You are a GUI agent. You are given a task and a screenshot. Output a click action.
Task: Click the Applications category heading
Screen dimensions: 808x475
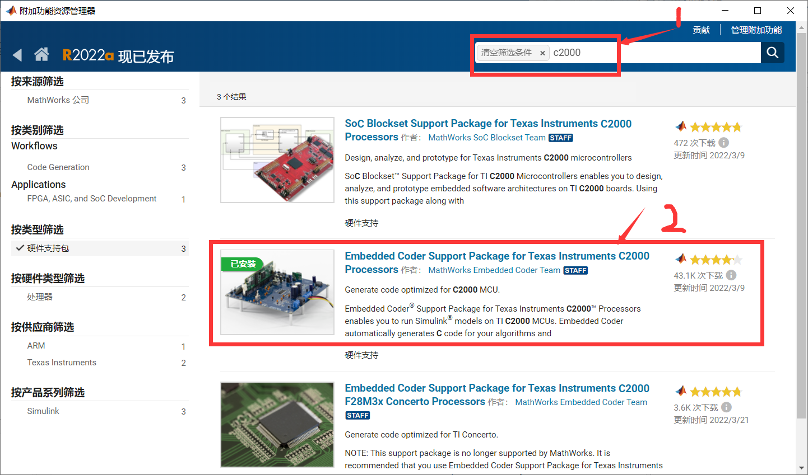[39, 185]
